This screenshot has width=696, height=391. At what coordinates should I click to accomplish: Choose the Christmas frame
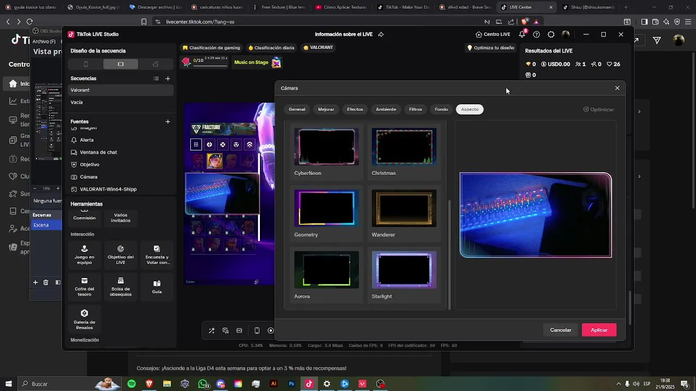pyautogui.click(x=404, y=152)
